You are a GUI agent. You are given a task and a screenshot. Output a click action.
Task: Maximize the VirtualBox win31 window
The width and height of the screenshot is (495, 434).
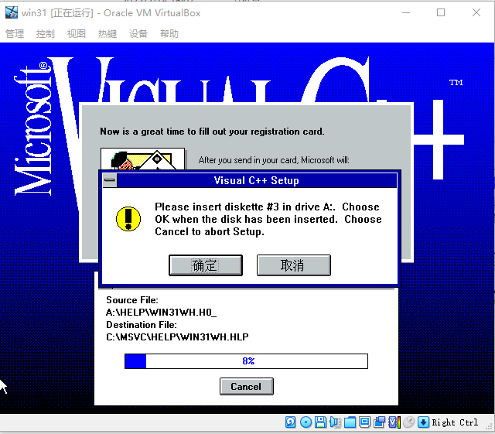click(441, 12)
